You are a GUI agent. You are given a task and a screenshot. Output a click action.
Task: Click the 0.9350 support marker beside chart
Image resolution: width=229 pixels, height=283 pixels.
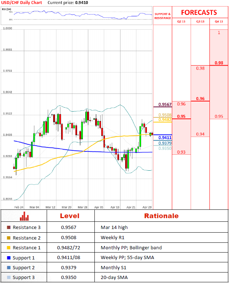(165, 148)
